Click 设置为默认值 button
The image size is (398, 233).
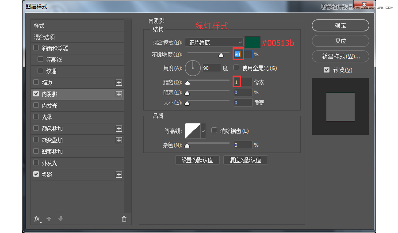coord(197,160)
